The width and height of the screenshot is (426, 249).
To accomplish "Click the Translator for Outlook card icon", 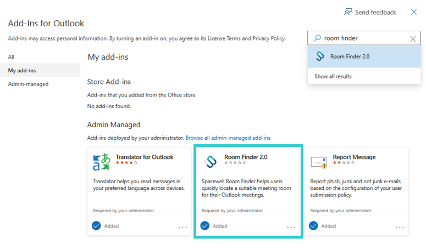I will 102,162.
